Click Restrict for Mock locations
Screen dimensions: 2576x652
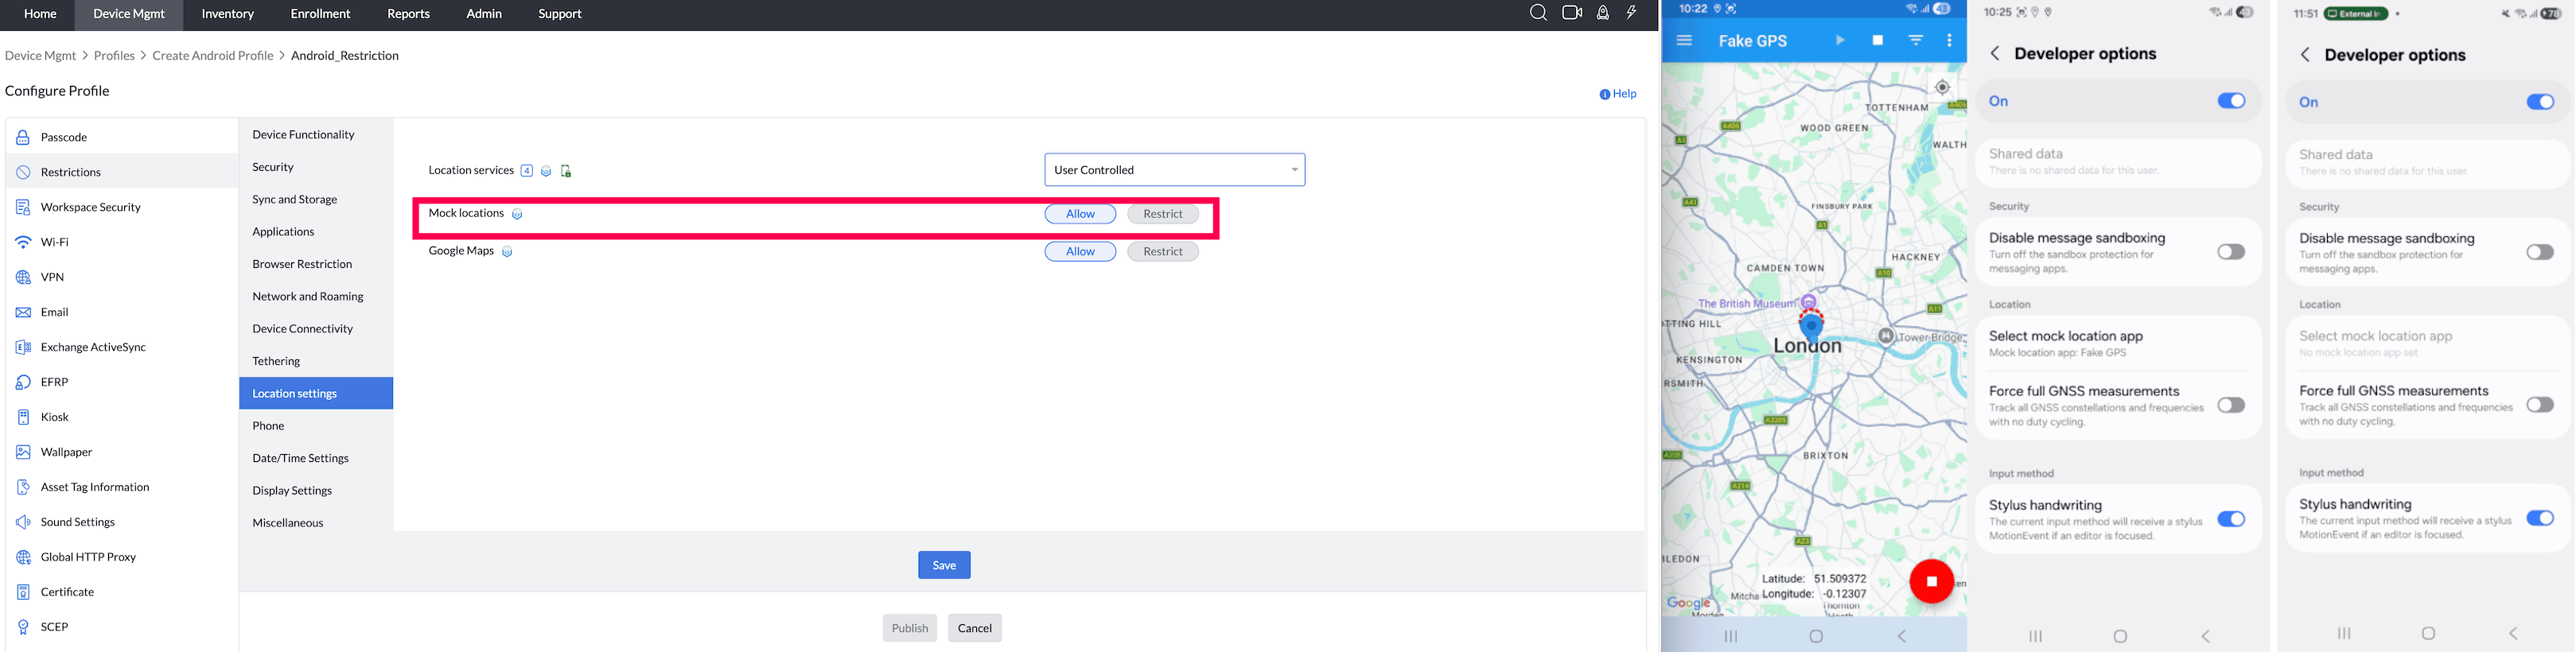tap(1163, 214)
